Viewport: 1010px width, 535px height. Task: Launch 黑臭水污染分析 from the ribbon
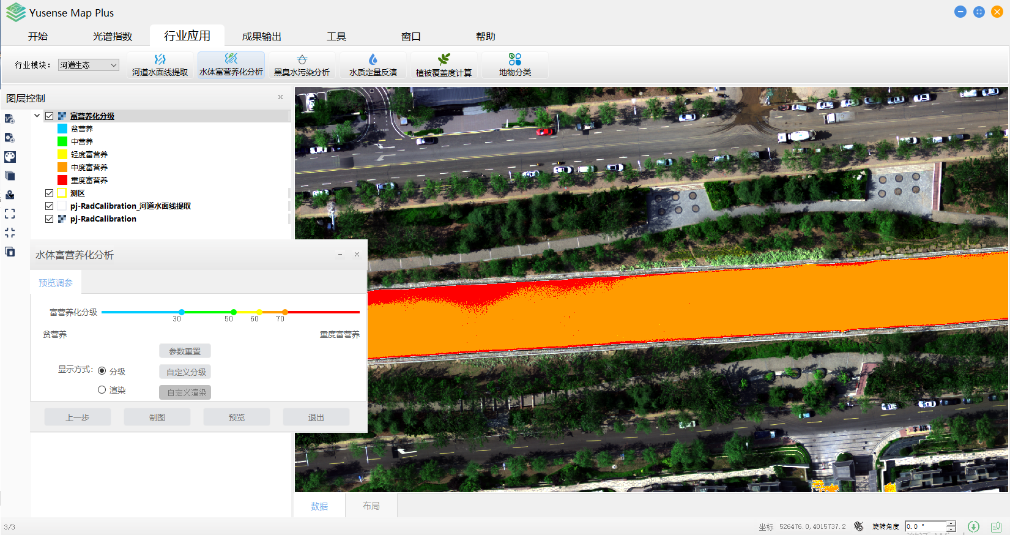coord(302,65)
